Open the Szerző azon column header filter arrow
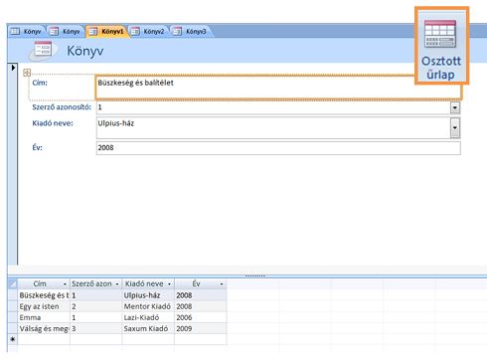487x362 pixels. pyautogui.click(x=117, y=284)
